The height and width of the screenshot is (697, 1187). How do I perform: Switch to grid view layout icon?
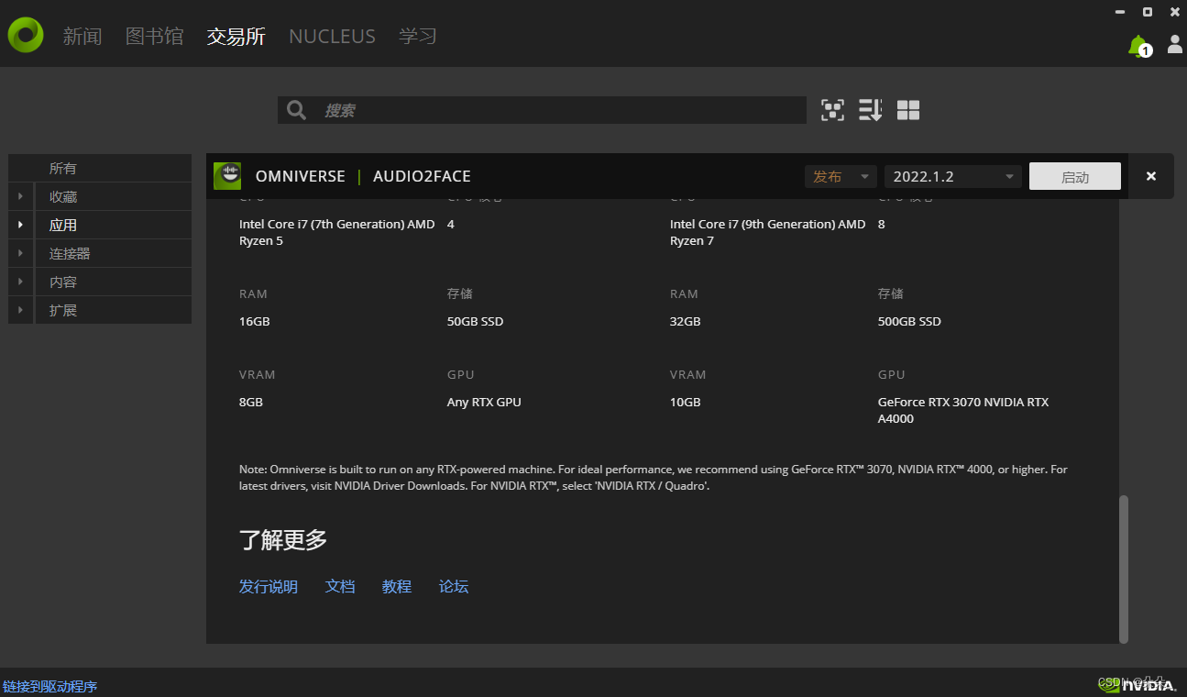[x=907, y=109]
